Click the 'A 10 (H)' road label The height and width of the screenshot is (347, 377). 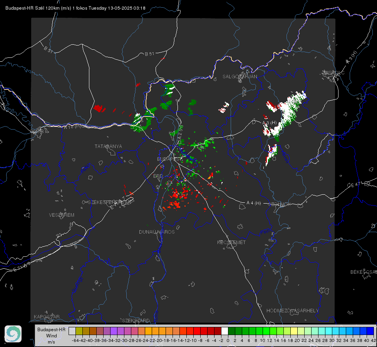(72, 126)
